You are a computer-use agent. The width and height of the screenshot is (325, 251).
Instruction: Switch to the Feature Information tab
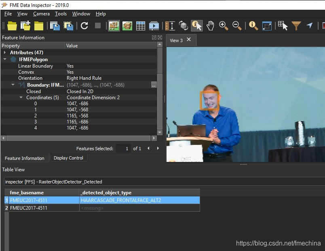click(25, 158)
